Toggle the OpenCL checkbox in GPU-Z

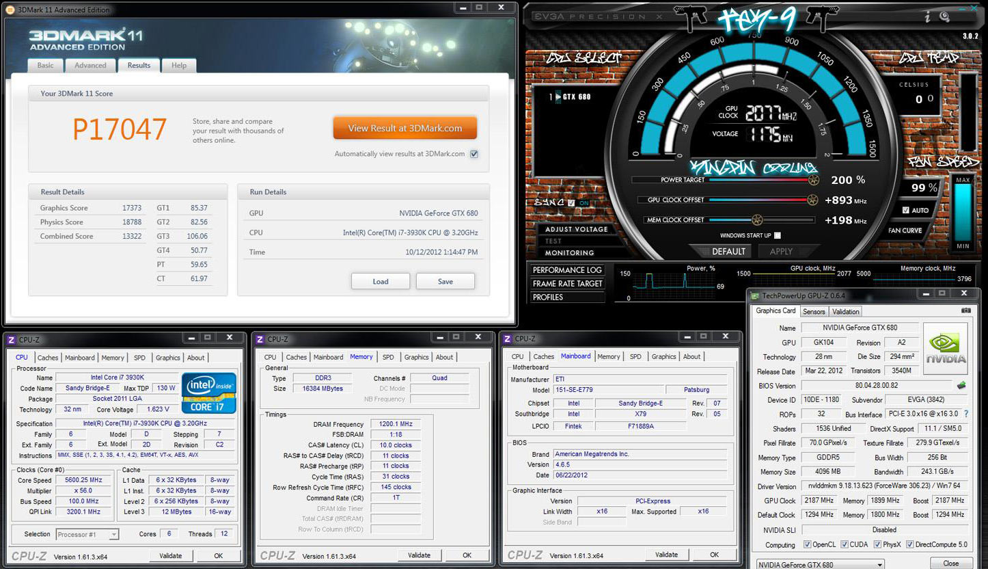coord(808,545)
